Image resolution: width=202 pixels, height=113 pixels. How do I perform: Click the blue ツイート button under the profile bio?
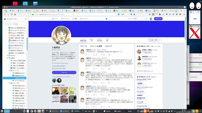[x=64, y=73]
